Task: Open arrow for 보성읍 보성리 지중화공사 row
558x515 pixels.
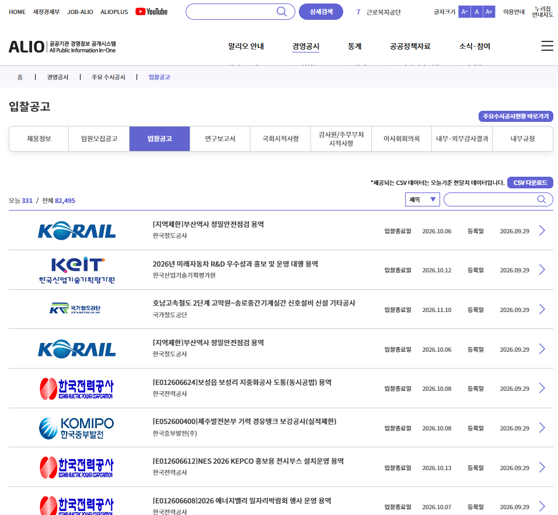Action: [542, 388]
